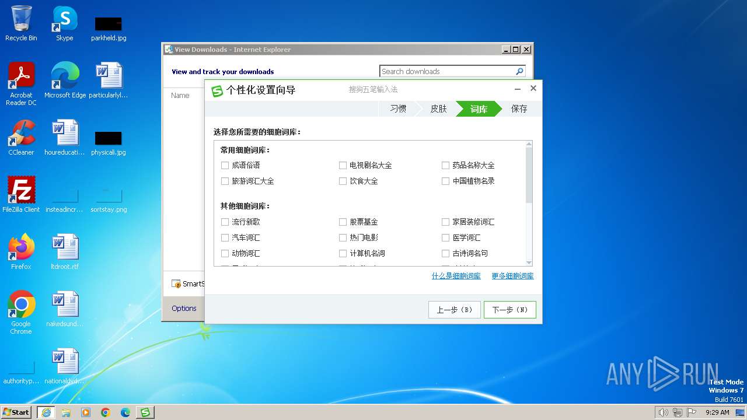Select the 词库 wizard step
Image resolution: width=747 pixels, height=420 pixels.
tap(479, 108)
